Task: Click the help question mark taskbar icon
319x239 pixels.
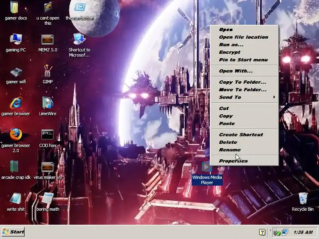Action: pyautogui.click(x=262, y=232)
